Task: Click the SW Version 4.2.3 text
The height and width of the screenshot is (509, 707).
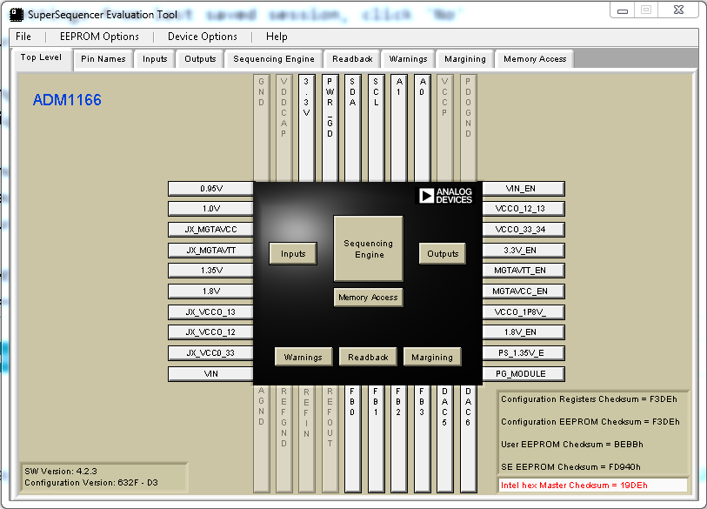Action: coord(61,471)
